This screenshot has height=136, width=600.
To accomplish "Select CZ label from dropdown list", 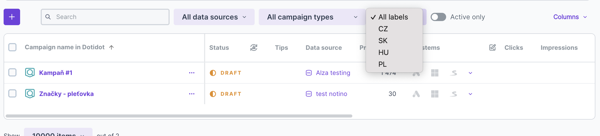I will pyautogui.click(x=383, y=29).
